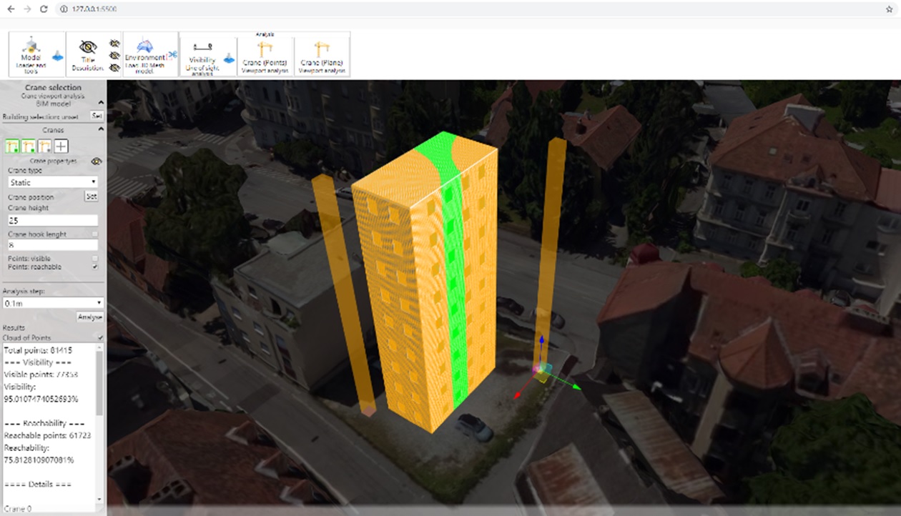Click the Crane 0 details entry
Image resolution: width=901 pixels, height=516 pixels.
(18, 508)
